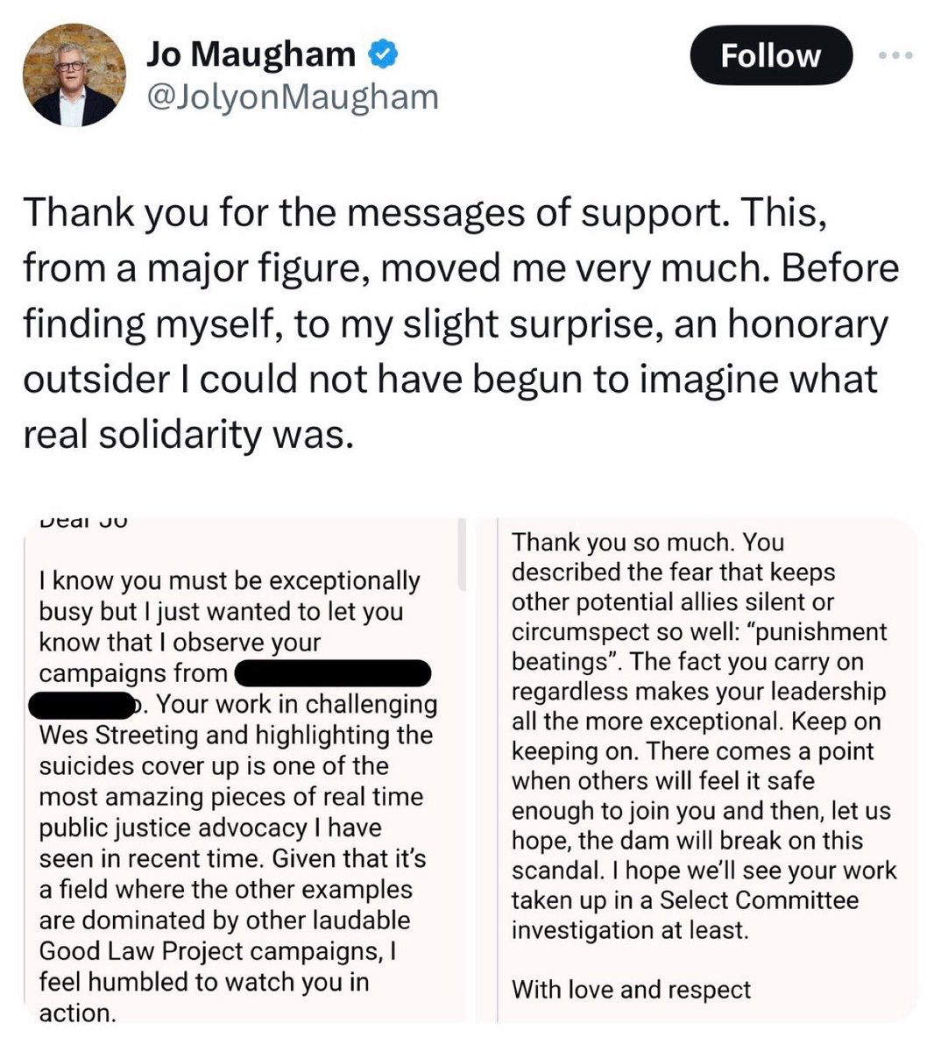Click the blue verified checkmark badge

tap(381, 55)
